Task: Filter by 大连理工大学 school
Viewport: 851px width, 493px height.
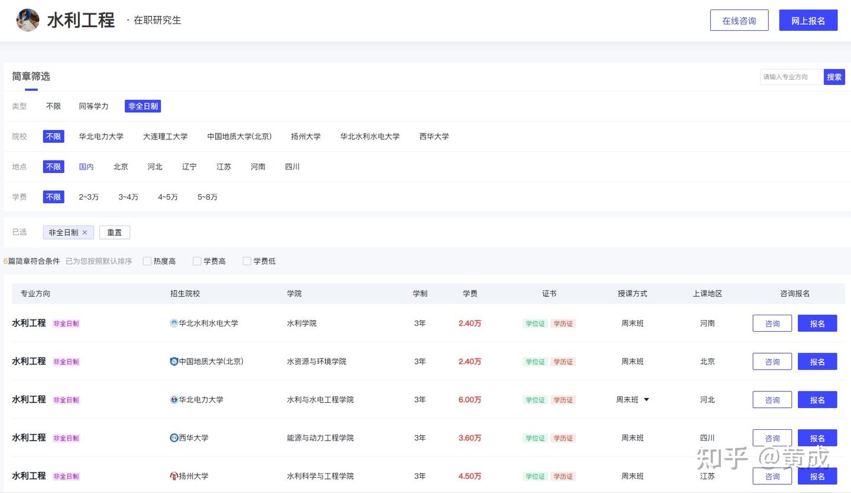Action: [165, 136]
